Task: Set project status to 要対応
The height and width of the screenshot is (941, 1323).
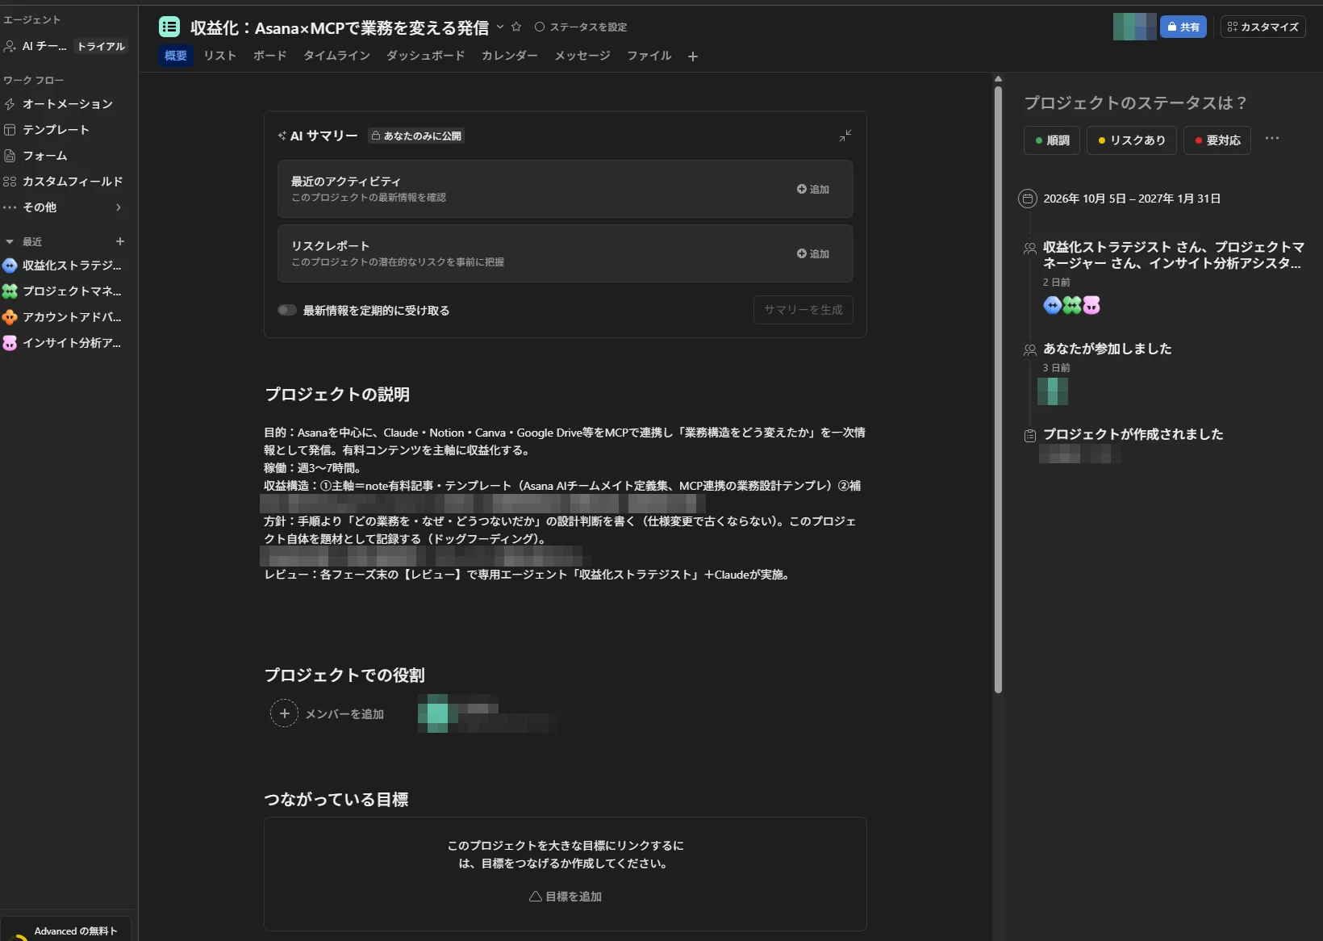Action: pyautogui.click(x=1217, y=140)
